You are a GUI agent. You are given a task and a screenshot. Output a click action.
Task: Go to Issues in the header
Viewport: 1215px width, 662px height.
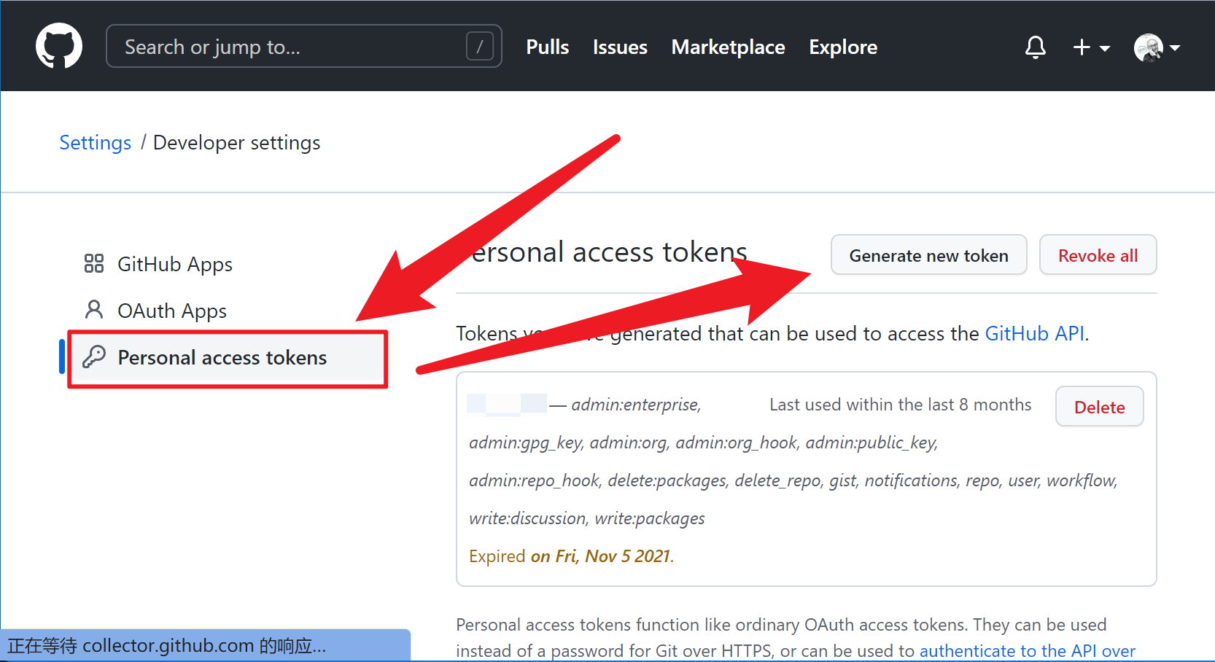(620, 47)
